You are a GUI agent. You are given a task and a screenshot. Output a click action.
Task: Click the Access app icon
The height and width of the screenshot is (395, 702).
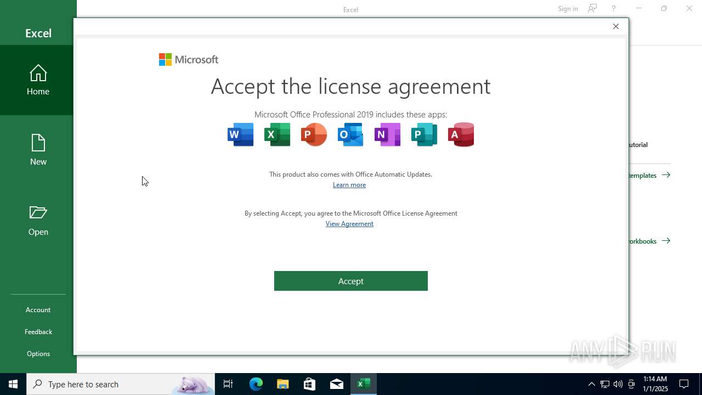click(461, 134)
